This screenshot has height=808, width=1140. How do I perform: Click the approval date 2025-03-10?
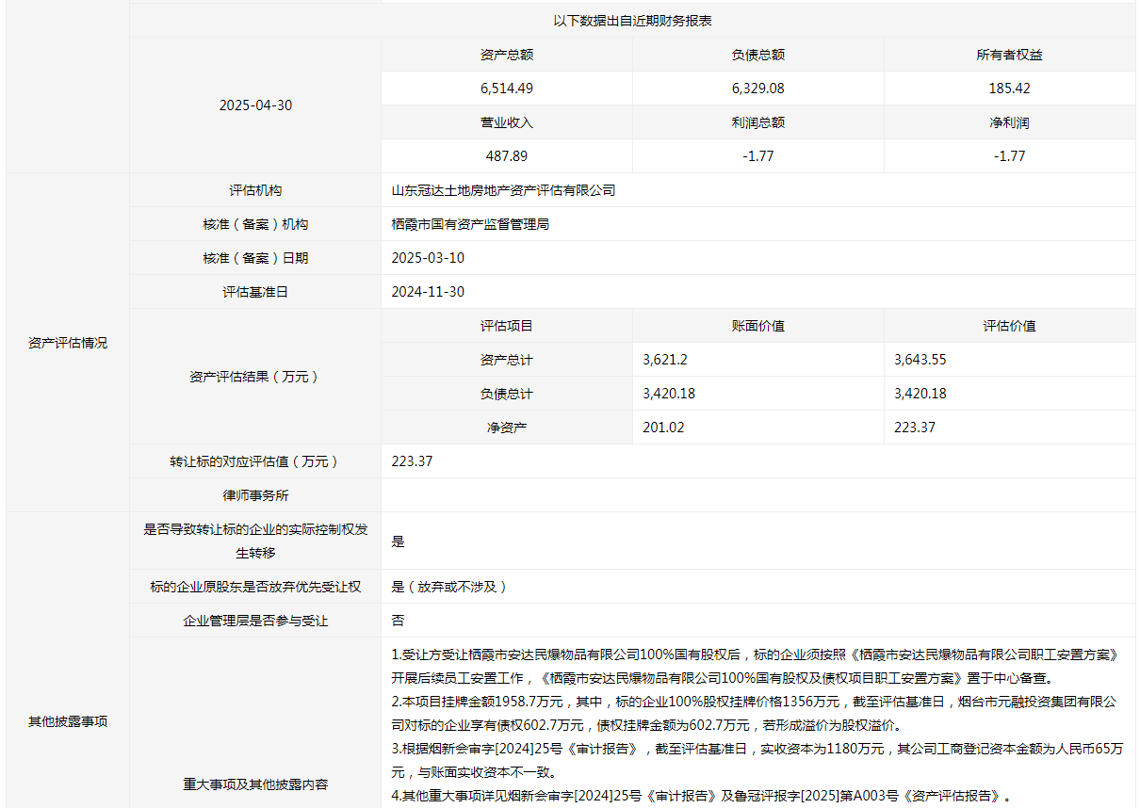[428, 258]
